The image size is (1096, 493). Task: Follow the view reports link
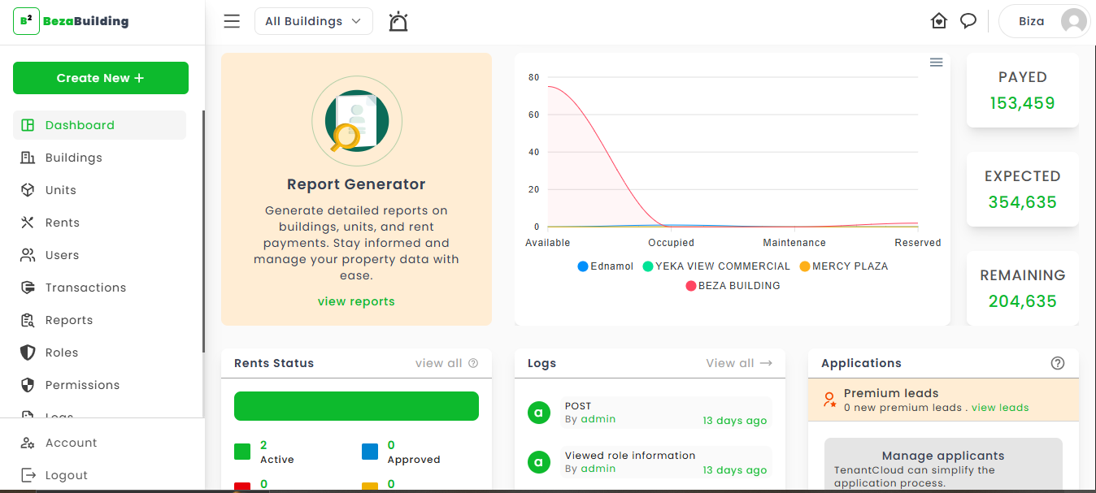(x=356, y=301)
